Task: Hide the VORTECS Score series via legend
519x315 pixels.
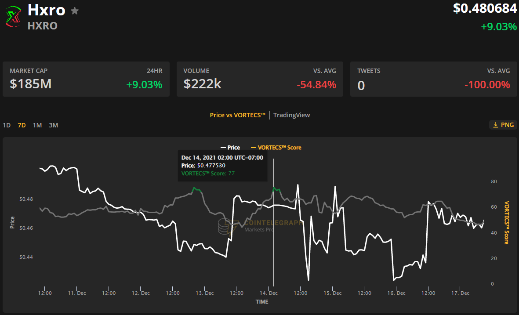Action: point(276,147)
